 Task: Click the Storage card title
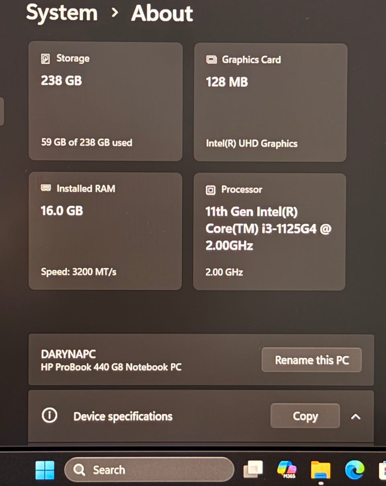[x=73, y=59]
